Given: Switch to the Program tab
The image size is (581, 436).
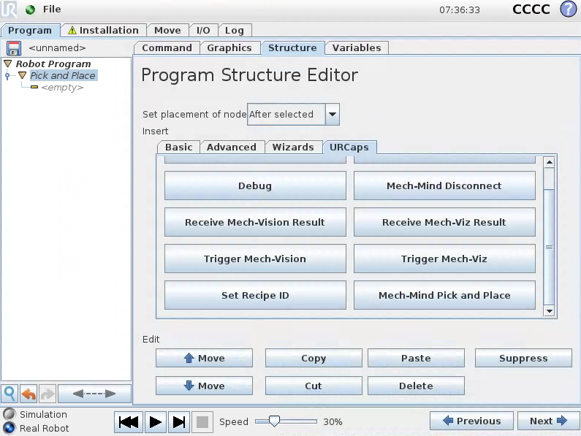Looking at the screenshot, I should pos(30,31).
